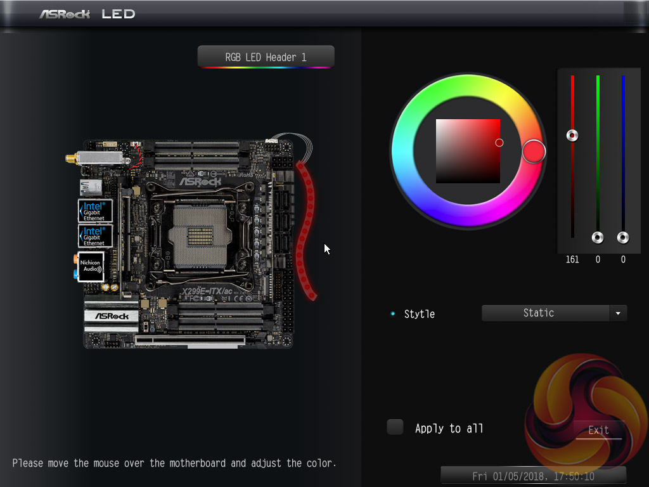Click the WiFi antenna module on the motherboard
Viewport: 649px width, 487px height.
click(98, 159)
